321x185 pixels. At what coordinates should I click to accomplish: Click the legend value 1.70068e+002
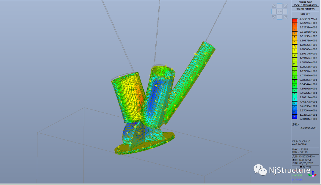pos(308,49)
